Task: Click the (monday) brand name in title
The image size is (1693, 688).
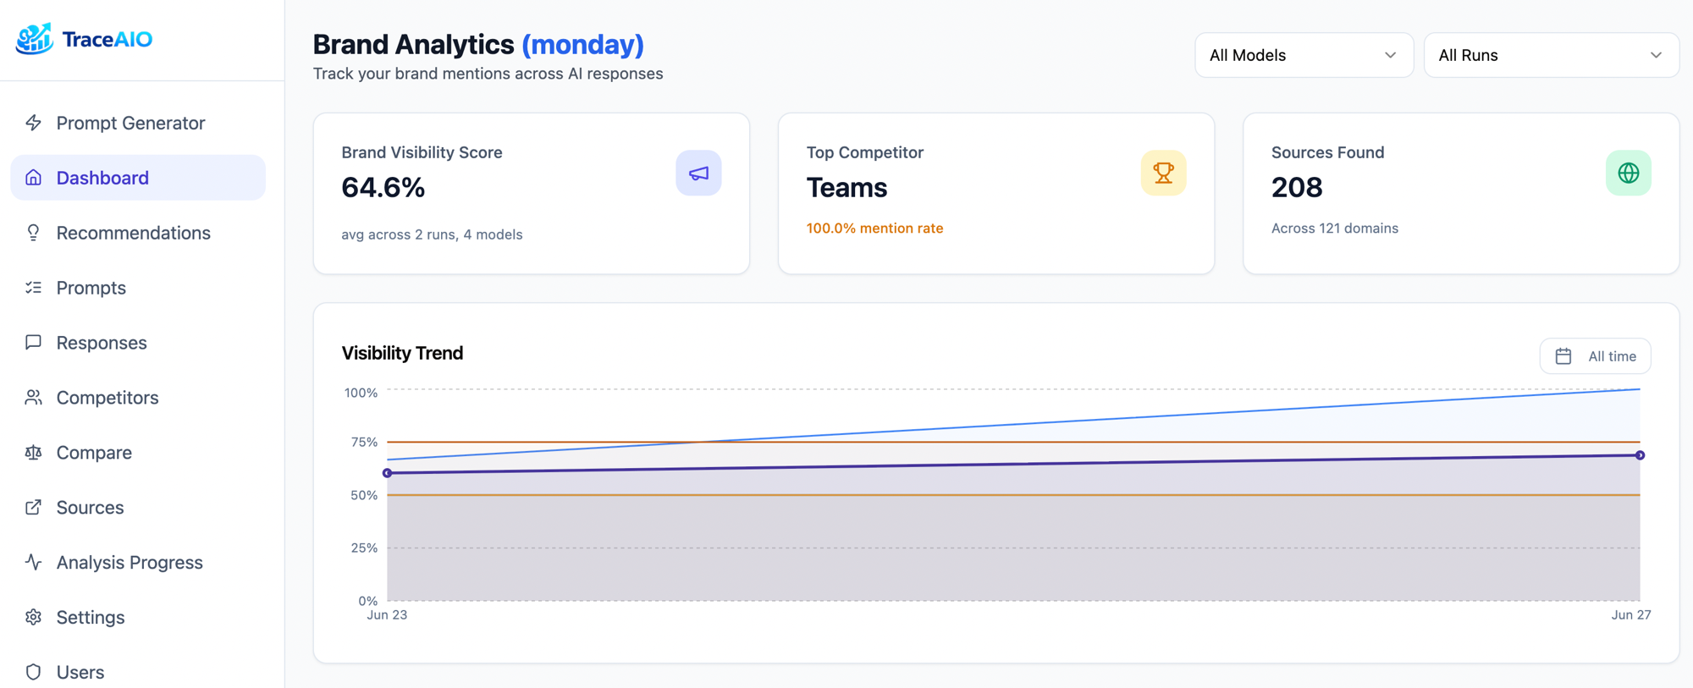Action: [582, 44]
